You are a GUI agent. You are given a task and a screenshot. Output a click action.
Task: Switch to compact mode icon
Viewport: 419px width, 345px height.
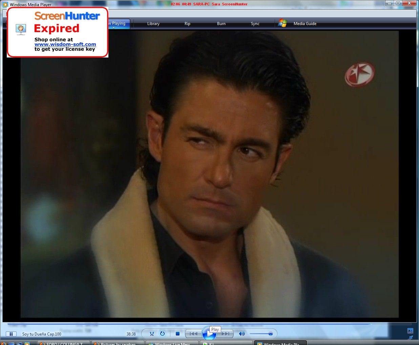coord(411,337)
